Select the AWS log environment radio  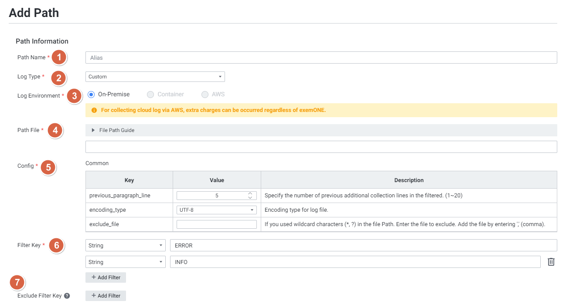pos(205,94)
